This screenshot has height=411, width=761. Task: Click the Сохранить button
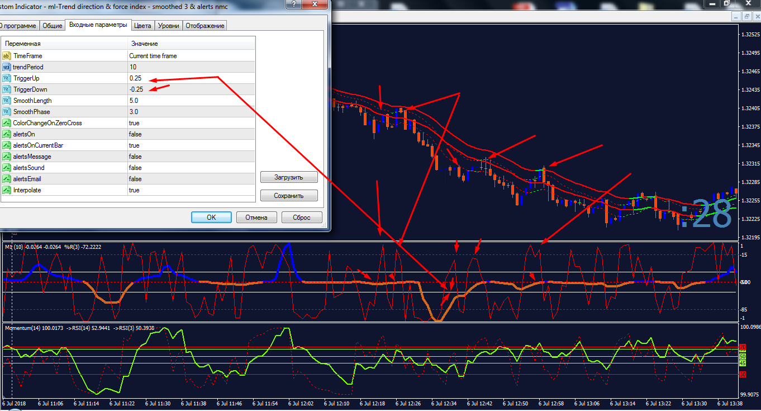(x=289, y=196)
